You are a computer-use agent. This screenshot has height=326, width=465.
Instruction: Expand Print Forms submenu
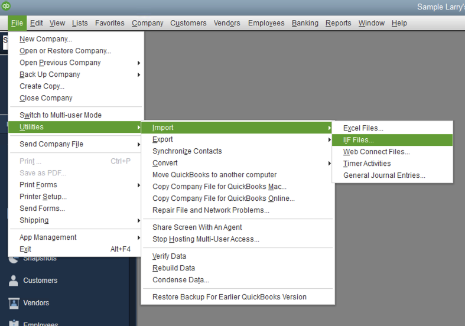76,185
